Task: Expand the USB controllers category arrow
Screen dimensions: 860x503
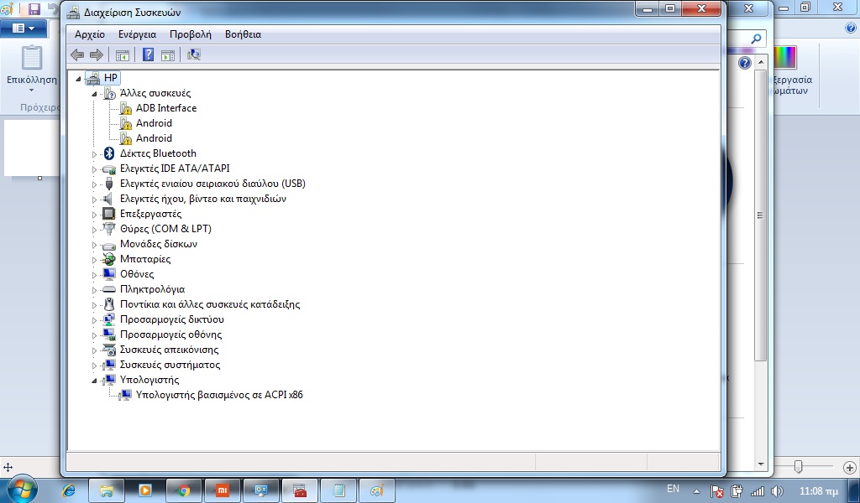Action: tap(94, 184)
